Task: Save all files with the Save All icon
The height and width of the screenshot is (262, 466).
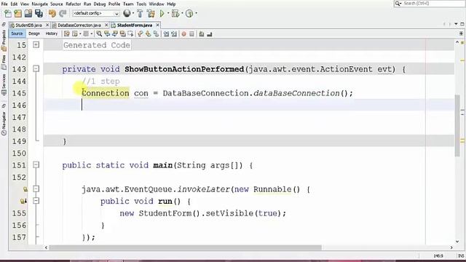Action: tap(39, 13)
